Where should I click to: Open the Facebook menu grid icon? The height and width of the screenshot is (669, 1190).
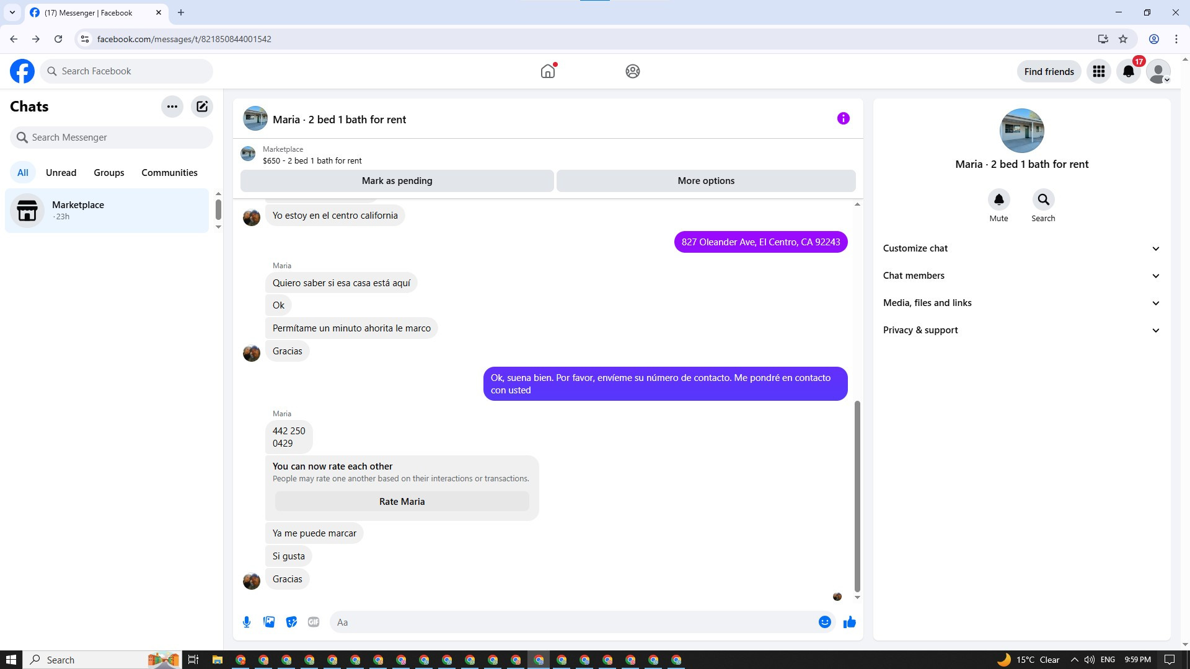1099,71
